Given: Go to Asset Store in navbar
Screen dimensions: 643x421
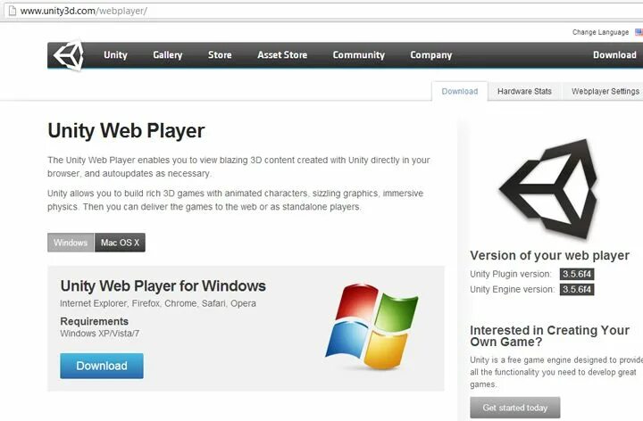Looking at the screenshot, I should coord(282,55).
